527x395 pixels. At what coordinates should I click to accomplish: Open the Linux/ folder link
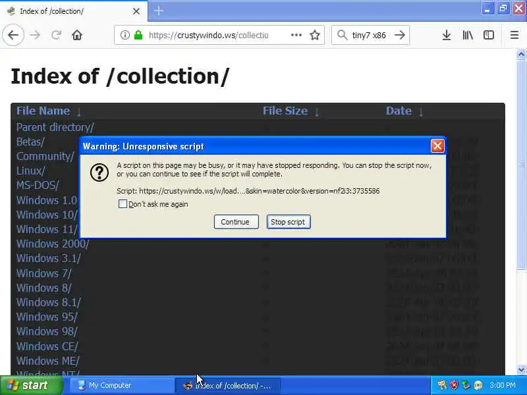[30, 171]
